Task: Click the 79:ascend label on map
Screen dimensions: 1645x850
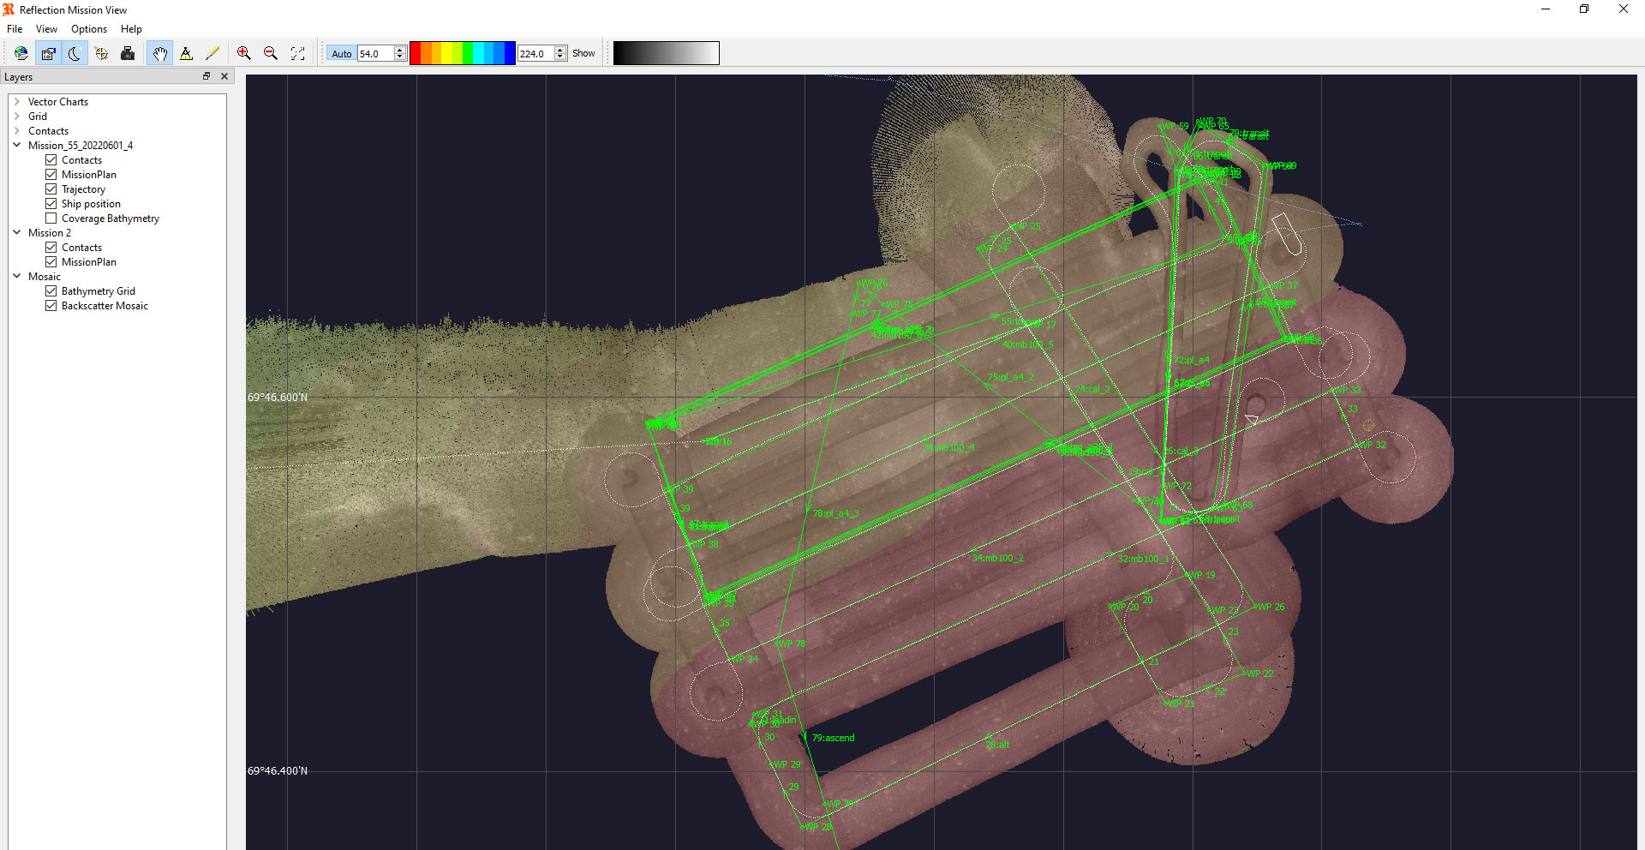Action: point(834,738)
